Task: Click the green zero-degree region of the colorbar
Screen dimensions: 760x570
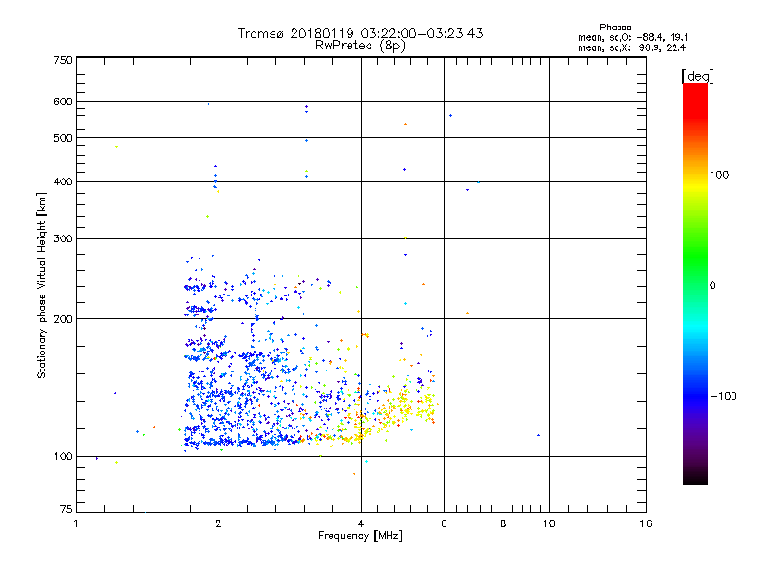Action: pyautogui.click(x=695, y=285)
